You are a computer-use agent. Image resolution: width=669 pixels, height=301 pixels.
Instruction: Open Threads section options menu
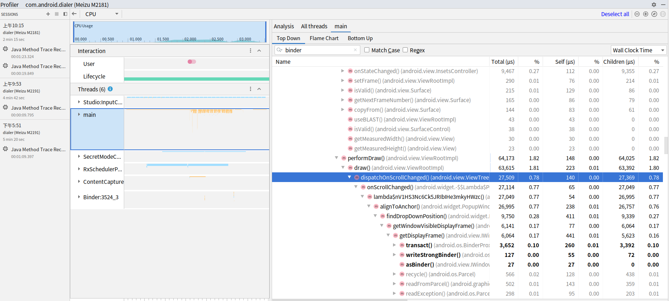tap(251, 89)
